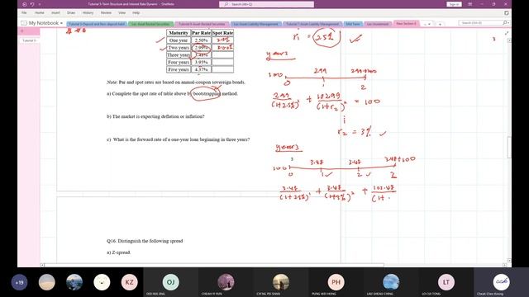Click the Sign in button
529x297 pixels.
pos(454,4)
